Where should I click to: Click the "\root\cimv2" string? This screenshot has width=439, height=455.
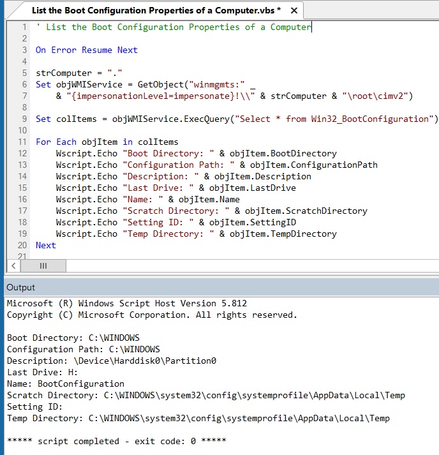(375, 96)
